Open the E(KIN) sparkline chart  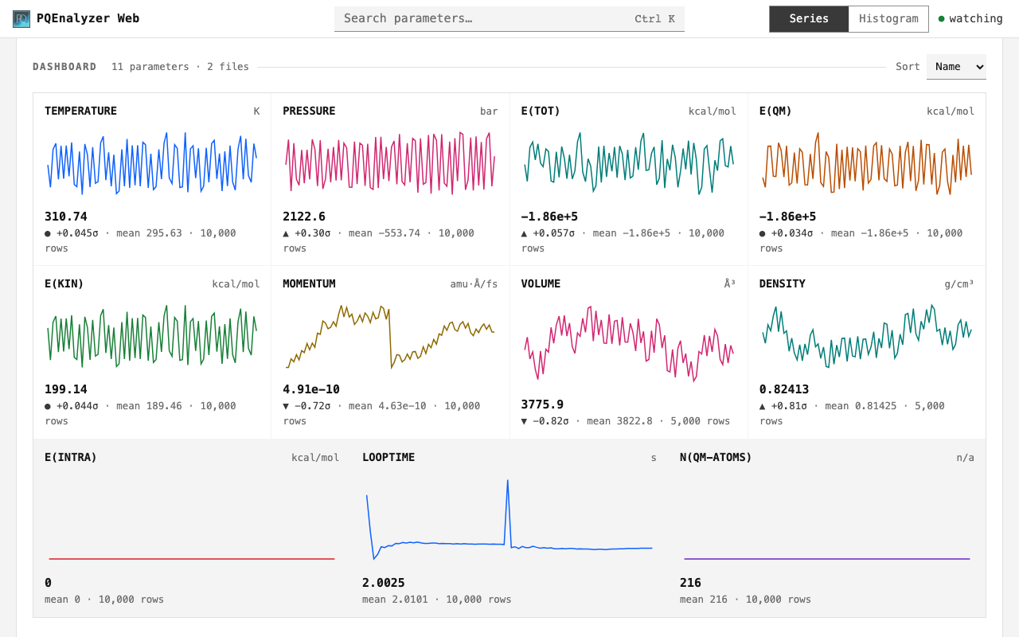(x=152, y=336)
